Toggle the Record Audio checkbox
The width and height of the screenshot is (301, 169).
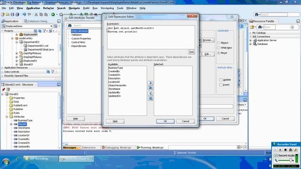click(x=276, y=155)
